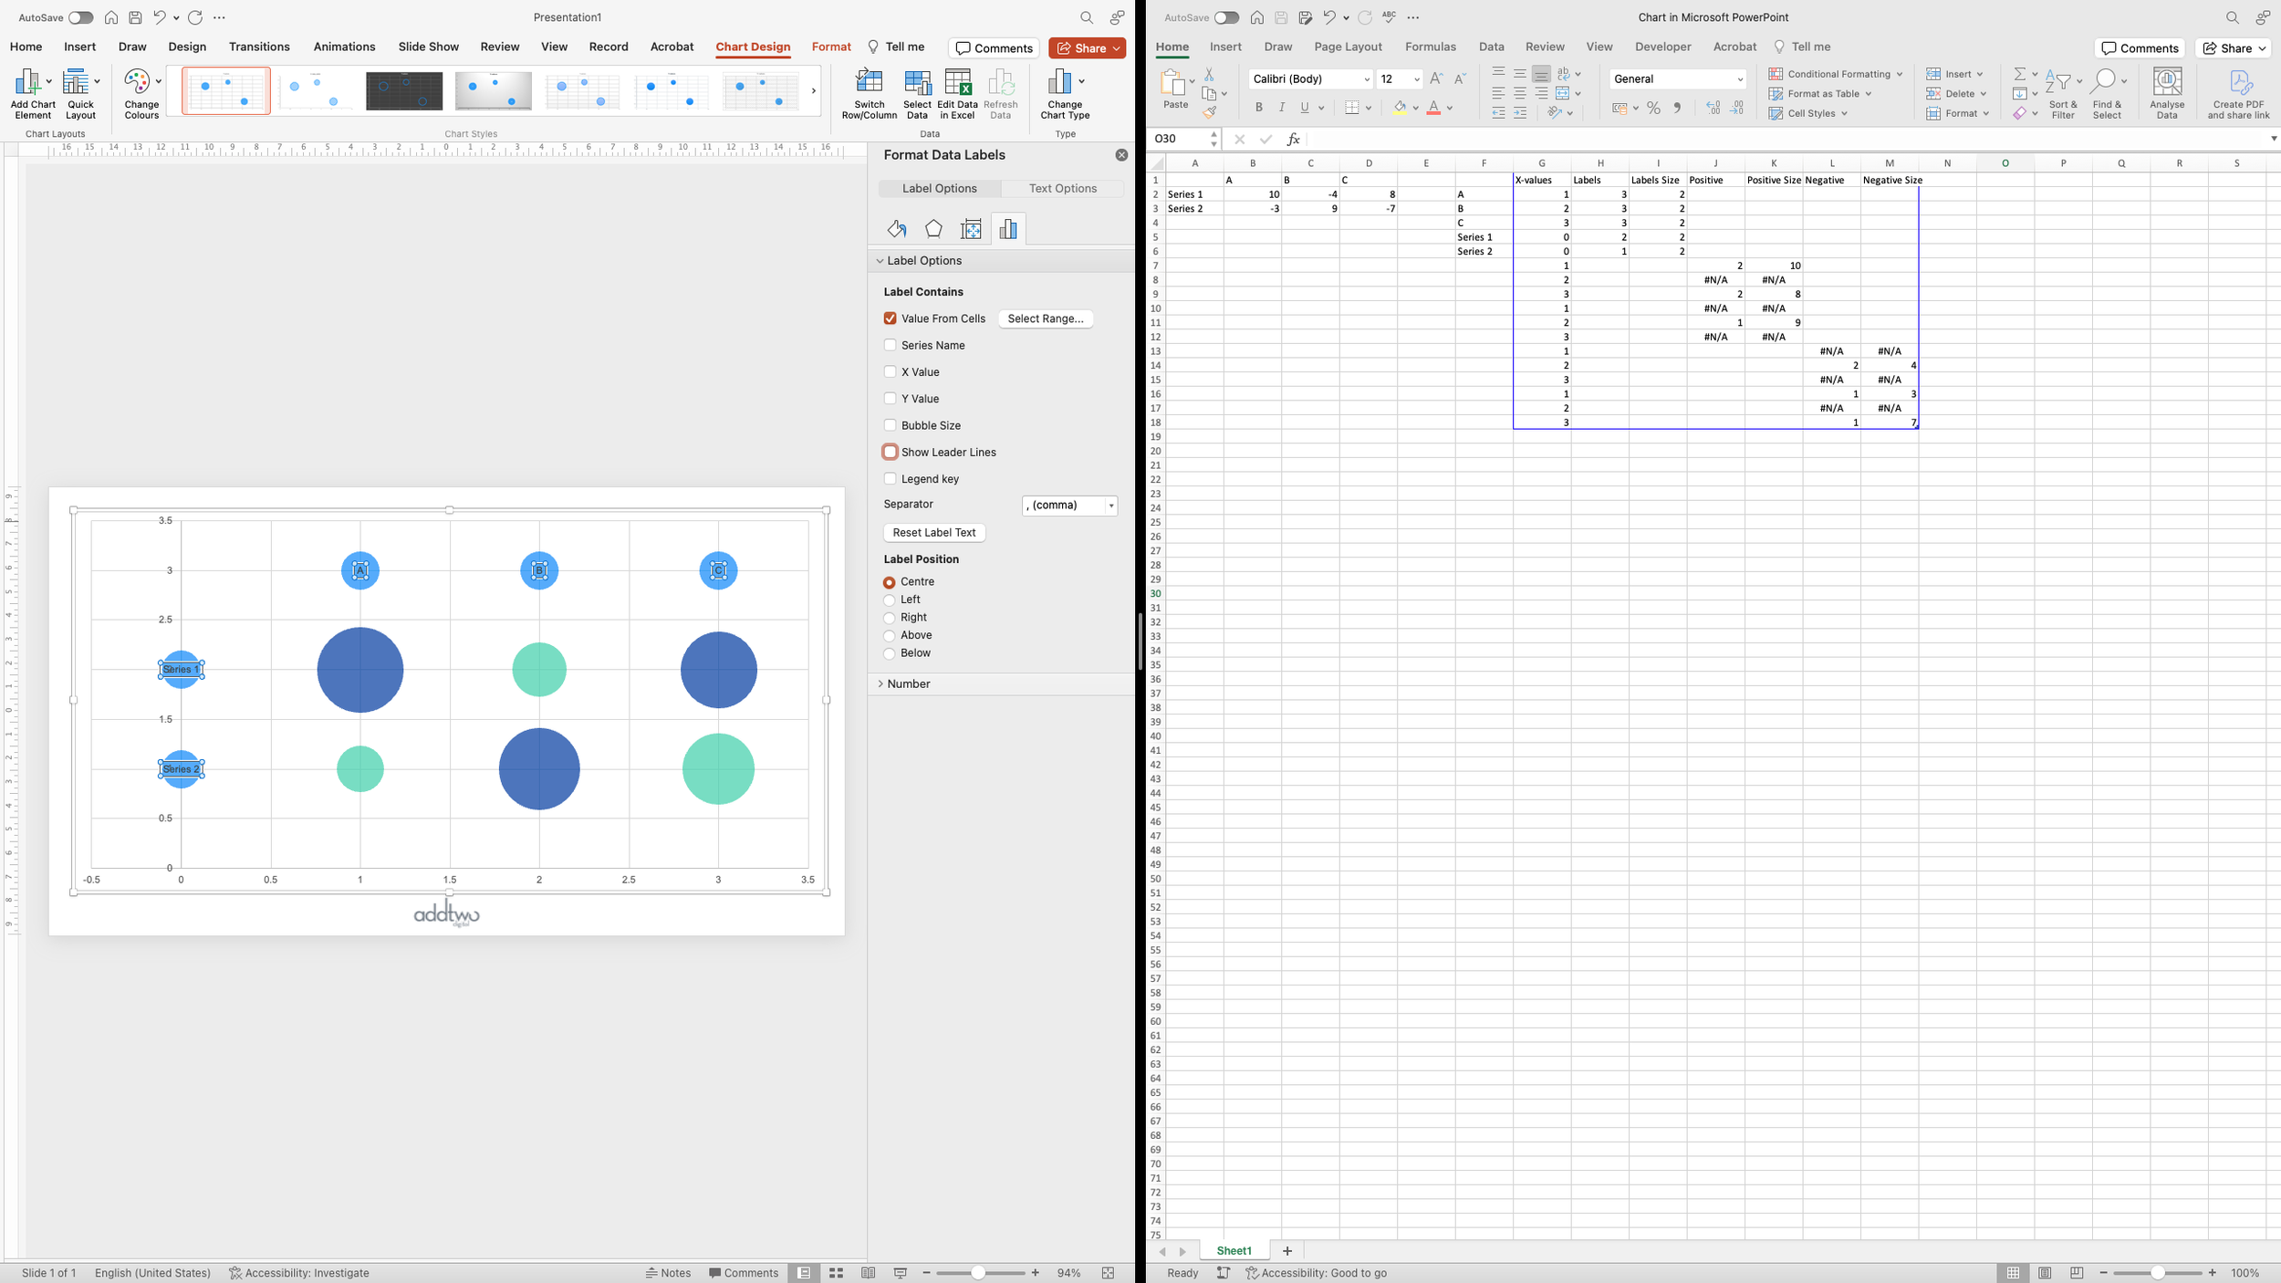Open the Formulas tab in Excel

(1430, 47)
